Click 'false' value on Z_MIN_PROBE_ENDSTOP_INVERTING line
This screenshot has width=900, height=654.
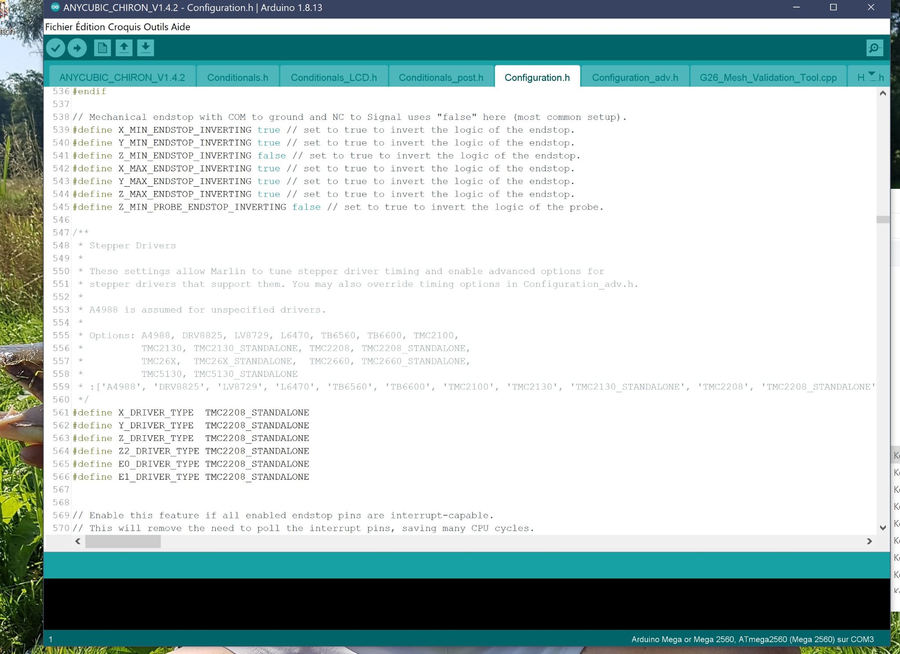[306, 207]
